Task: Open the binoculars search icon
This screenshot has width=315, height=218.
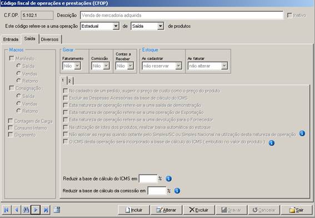Action: [x=26, y=210]
